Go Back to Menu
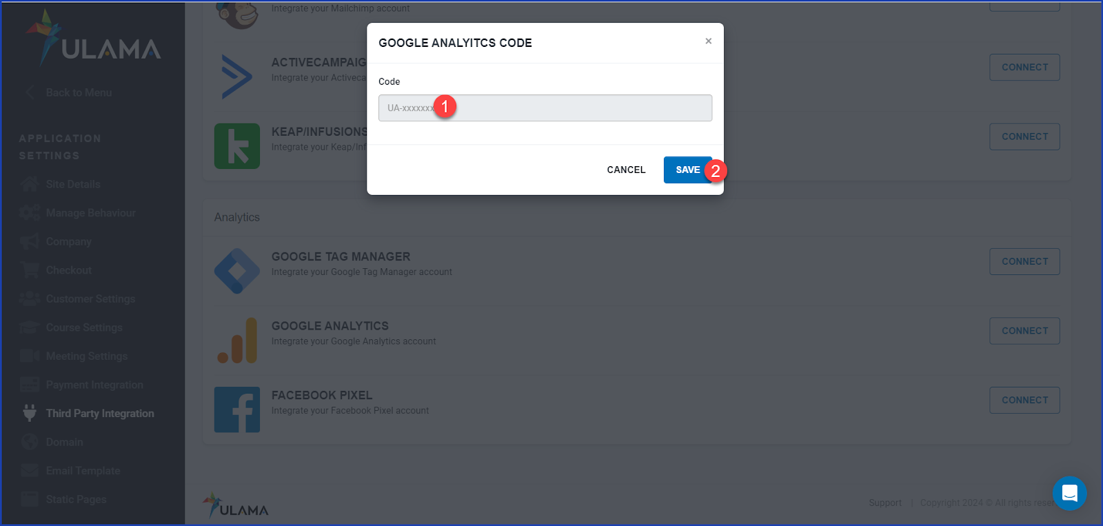The width and height of the screenshot is (1103, 526). click(79, 92)
